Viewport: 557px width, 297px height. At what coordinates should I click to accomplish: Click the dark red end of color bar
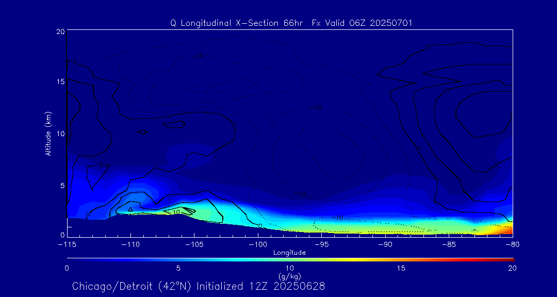point(509,260)
